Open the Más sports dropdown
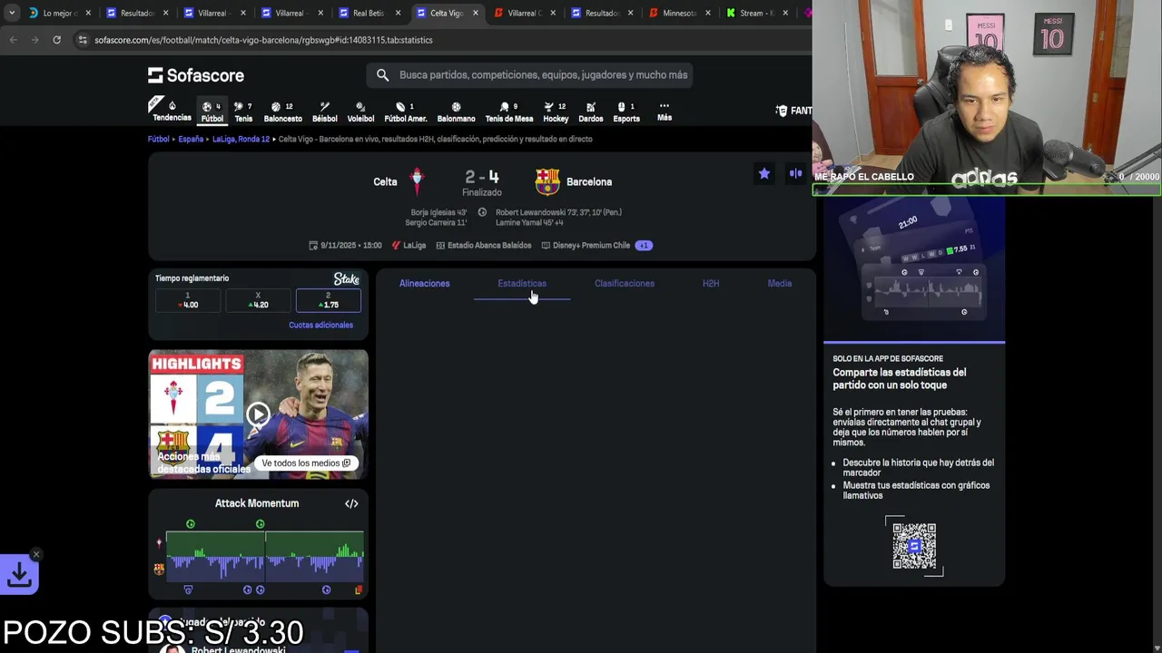The image size is (1162, 653). point(665,112)
